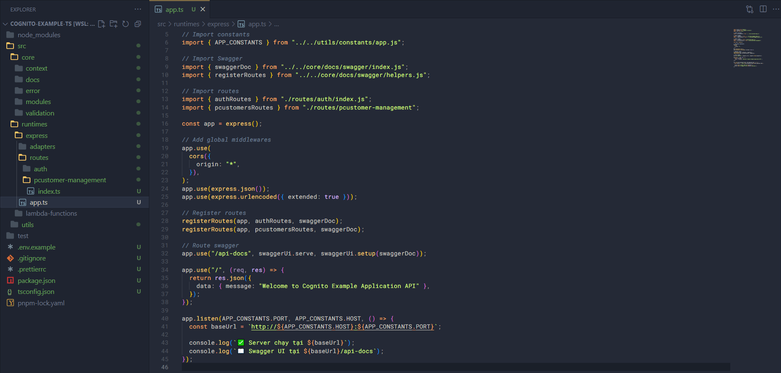The height and width of the screenshot is (373, 781).
Task: Click the New File icon in Explorer
Action: (x=101, y=24)
